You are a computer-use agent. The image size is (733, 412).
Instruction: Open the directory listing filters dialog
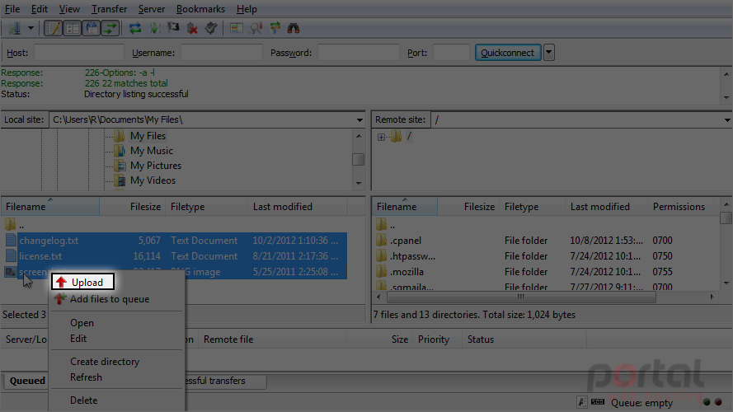coord(237,29)
